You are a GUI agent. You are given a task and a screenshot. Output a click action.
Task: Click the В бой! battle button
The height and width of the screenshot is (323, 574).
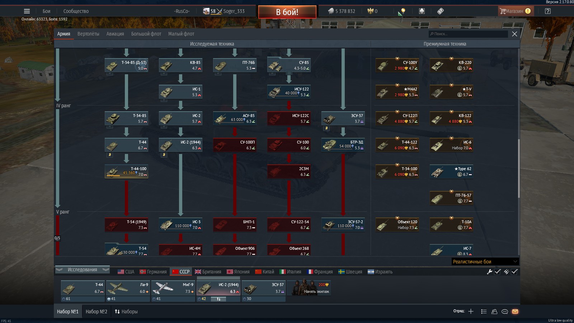point(287,12)
